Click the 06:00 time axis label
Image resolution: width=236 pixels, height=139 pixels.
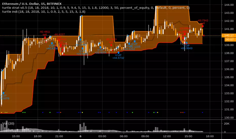[x=124, y=136]
